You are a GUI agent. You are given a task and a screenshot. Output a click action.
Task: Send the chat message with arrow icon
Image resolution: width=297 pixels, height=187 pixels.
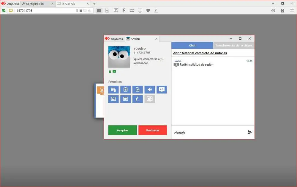click(250, 133)
